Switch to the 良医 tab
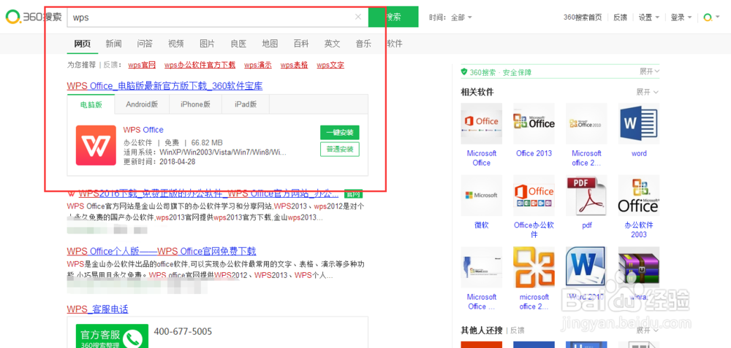The image size is (731, 348). click(238, 44)
